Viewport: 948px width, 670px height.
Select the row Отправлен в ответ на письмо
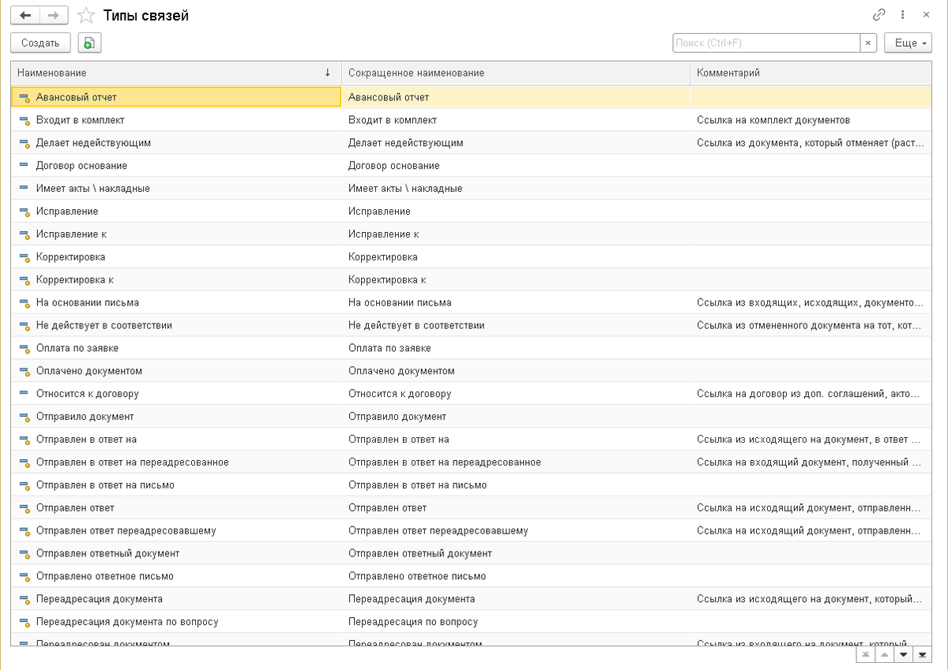(471, 485)
